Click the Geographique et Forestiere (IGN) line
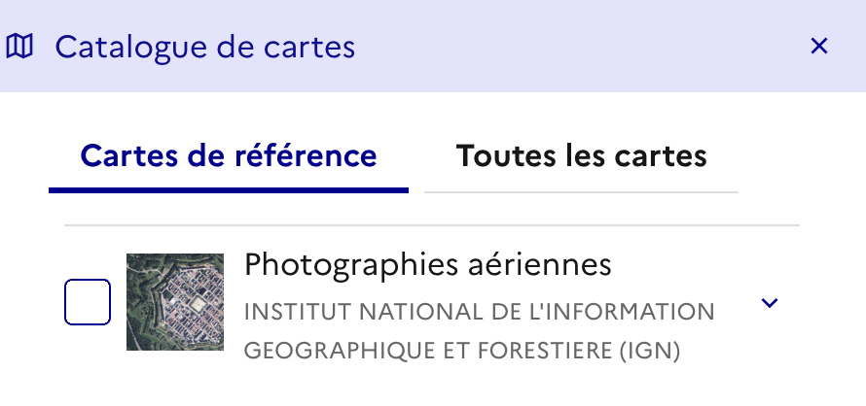This screenshot has height=406, width=866. click(x=461, y=350)
